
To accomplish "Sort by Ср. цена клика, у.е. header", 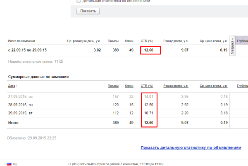I will pos(214,86).
